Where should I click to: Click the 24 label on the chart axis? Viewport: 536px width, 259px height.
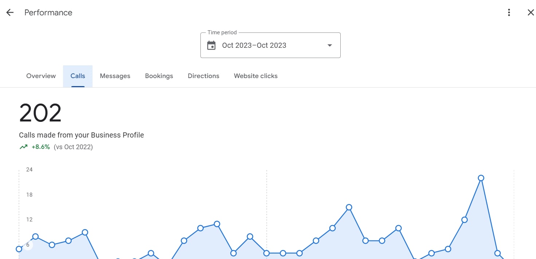(29, 170)
